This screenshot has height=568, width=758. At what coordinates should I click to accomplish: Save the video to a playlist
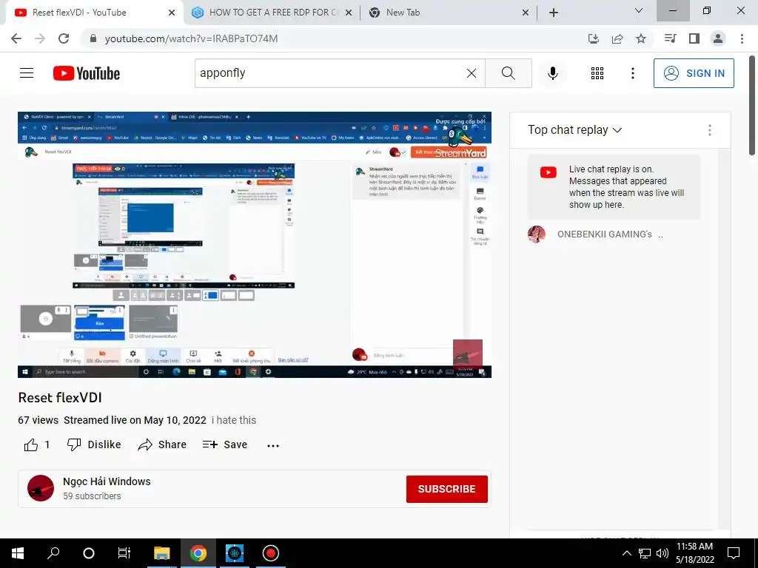pyautogui.click(x=225, y=444)
